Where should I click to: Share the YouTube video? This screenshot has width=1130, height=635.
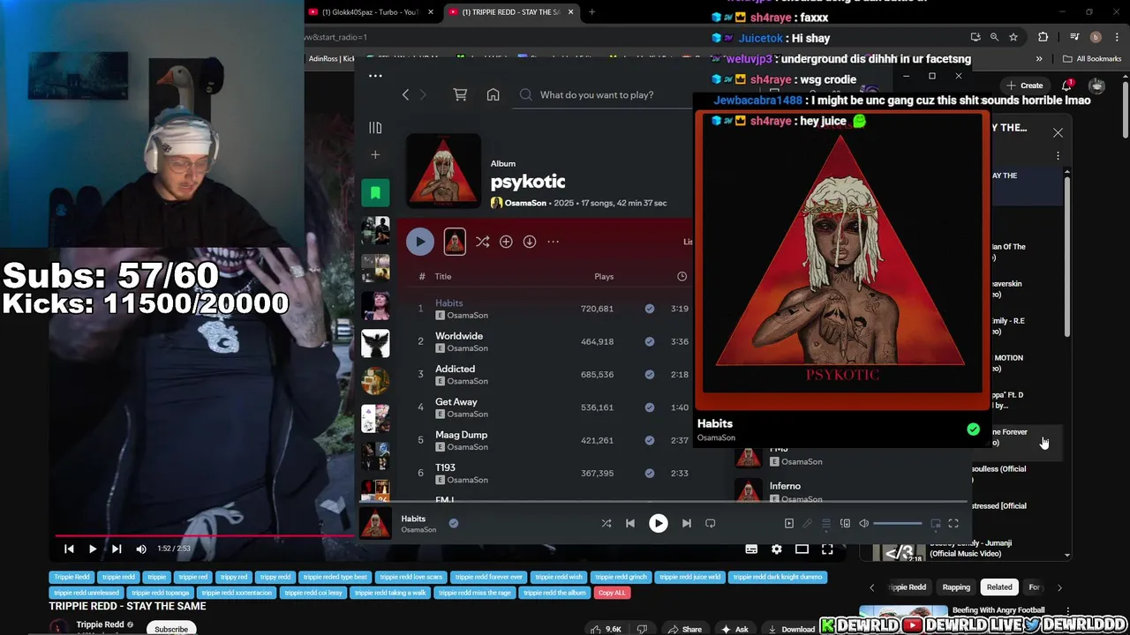pos(684,629)
